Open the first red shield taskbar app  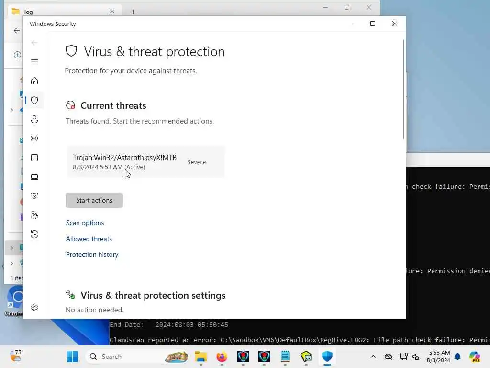pyautogui.click(x=243, y=356)
